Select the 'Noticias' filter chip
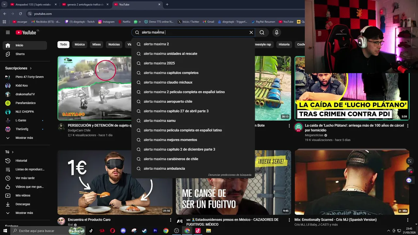The image size is (418, 235). point(114,44)
